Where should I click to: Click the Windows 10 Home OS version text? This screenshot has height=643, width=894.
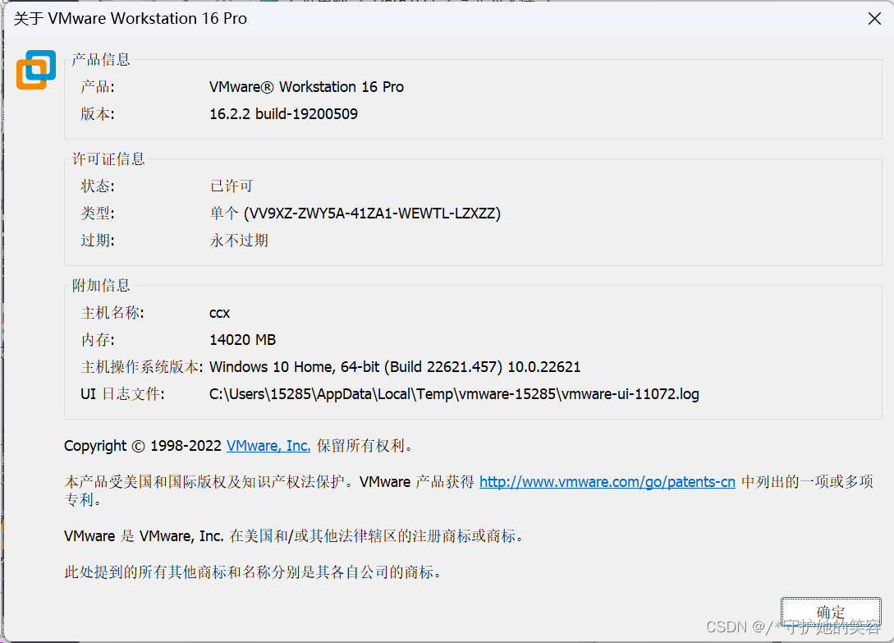[x=395, y=366]
